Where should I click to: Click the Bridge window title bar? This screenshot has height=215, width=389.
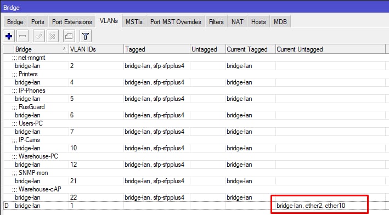[x=194, y=8]
